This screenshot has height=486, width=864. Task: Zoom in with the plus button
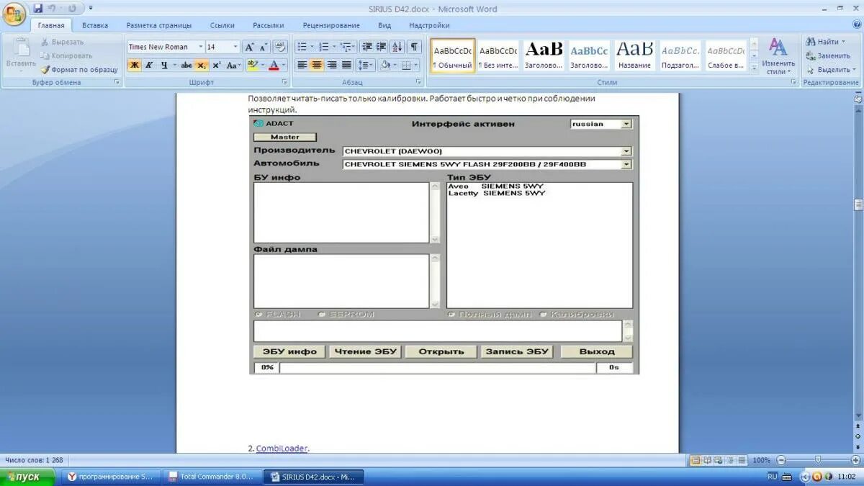[855, 460]
